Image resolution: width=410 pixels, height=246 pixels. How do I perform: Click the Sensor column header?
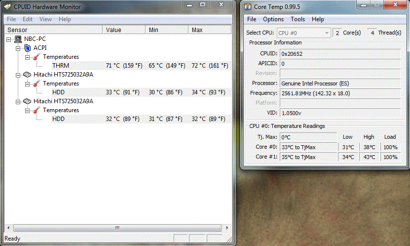pos(53,30)
